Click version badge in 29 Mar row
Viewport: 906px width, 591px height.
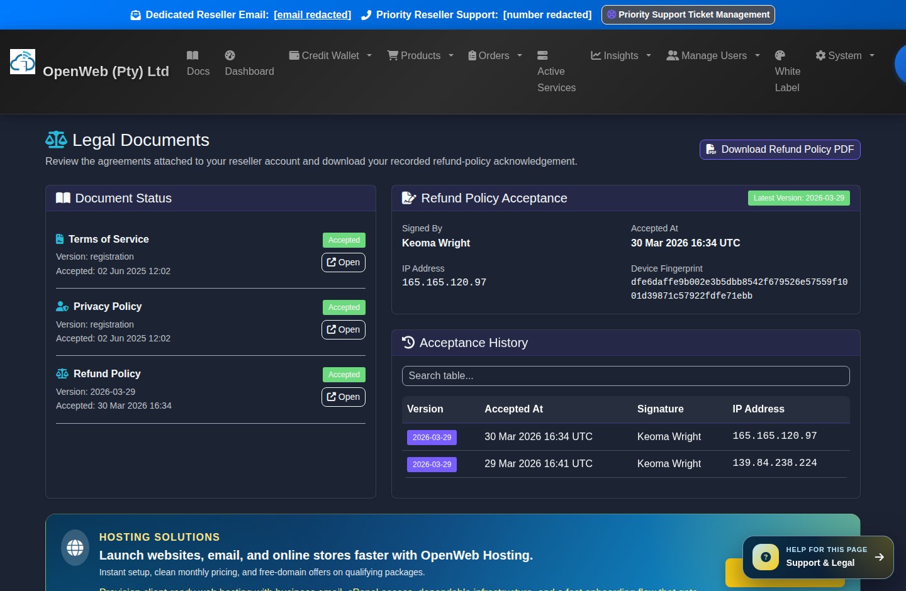tap(432, 464)
